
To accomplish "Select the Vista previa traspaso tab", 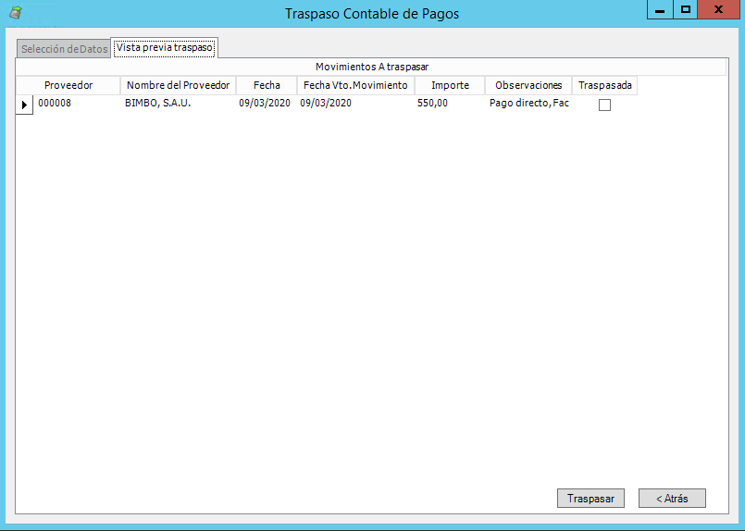I will click(x=165, y=47).
